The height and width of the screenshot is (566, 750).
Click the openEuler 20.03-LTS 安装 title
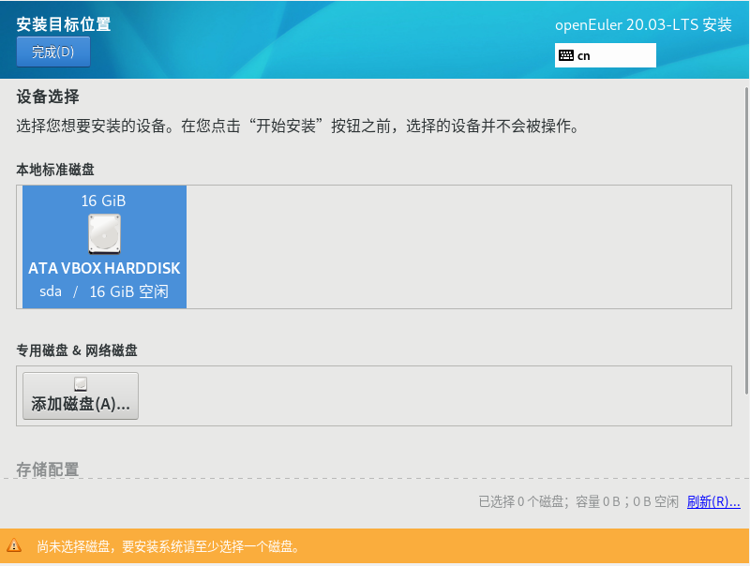tap(643, 24)
